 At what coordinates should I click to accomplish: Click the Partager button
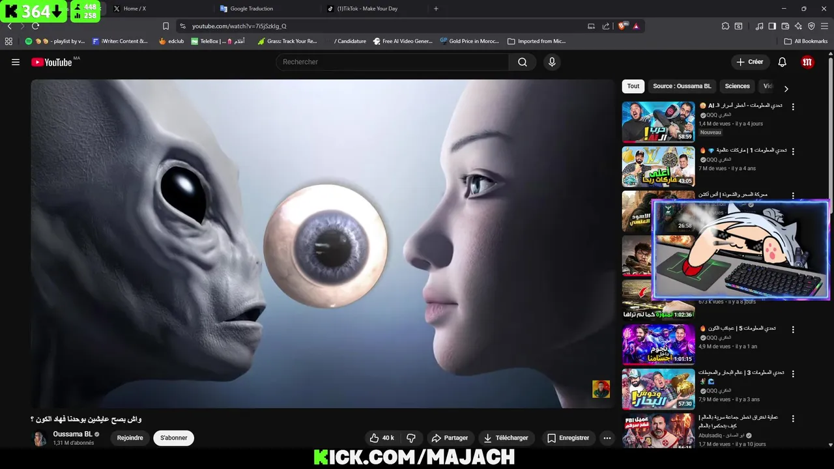tap(450, 438)
